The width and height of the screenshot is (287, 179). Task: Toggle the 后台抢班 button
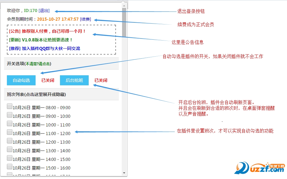[x=74, y=80]
